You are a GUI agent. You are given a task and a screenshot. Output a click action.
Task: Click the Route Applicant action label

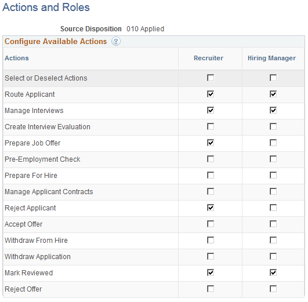[30, 94]
